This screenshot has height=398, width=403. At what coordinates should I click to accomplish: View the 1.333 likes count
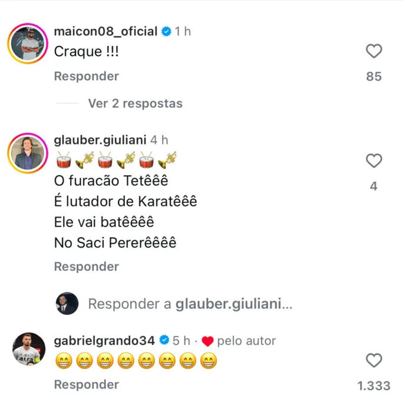(x=374, y=386)
